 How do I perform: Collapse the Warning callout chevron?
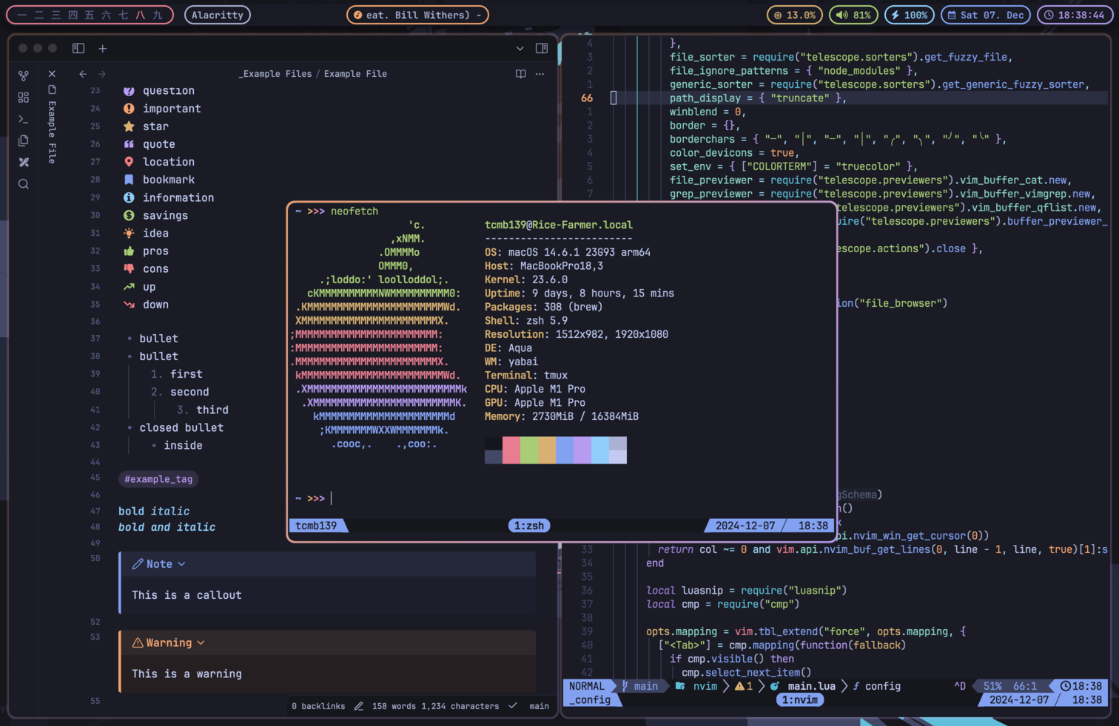pyautogui.click(x=201, y=642)
